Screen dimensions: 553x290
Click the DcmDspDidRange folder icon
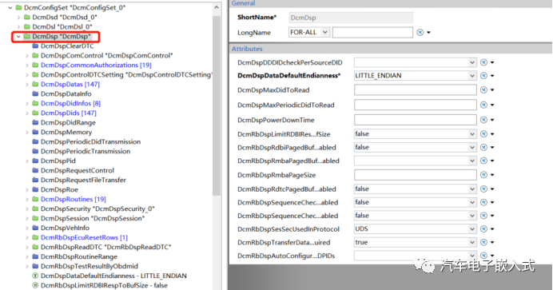[x=35, y=122]
